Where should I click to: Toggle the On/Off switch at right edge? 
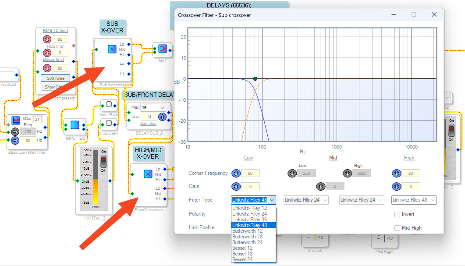451,131
